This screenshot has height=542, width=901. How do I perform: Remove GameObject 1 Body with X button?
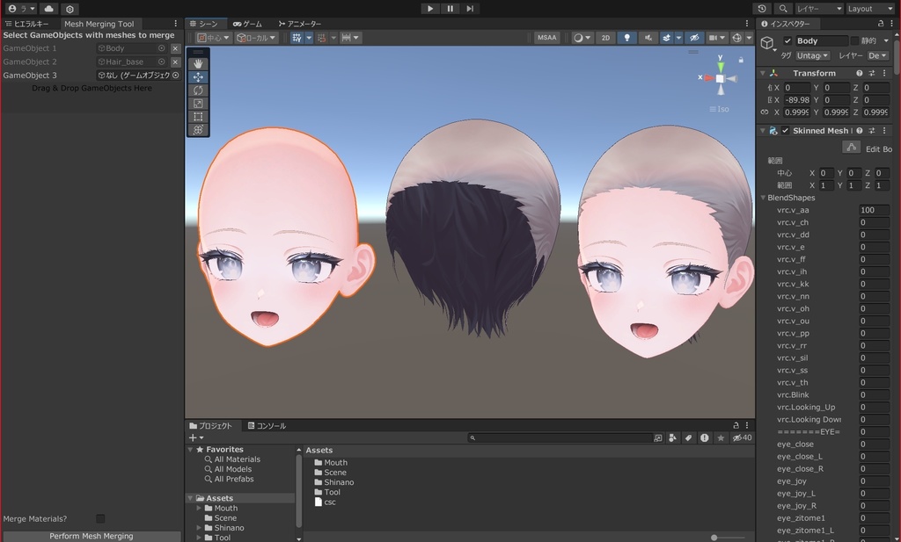click(176, 48)
